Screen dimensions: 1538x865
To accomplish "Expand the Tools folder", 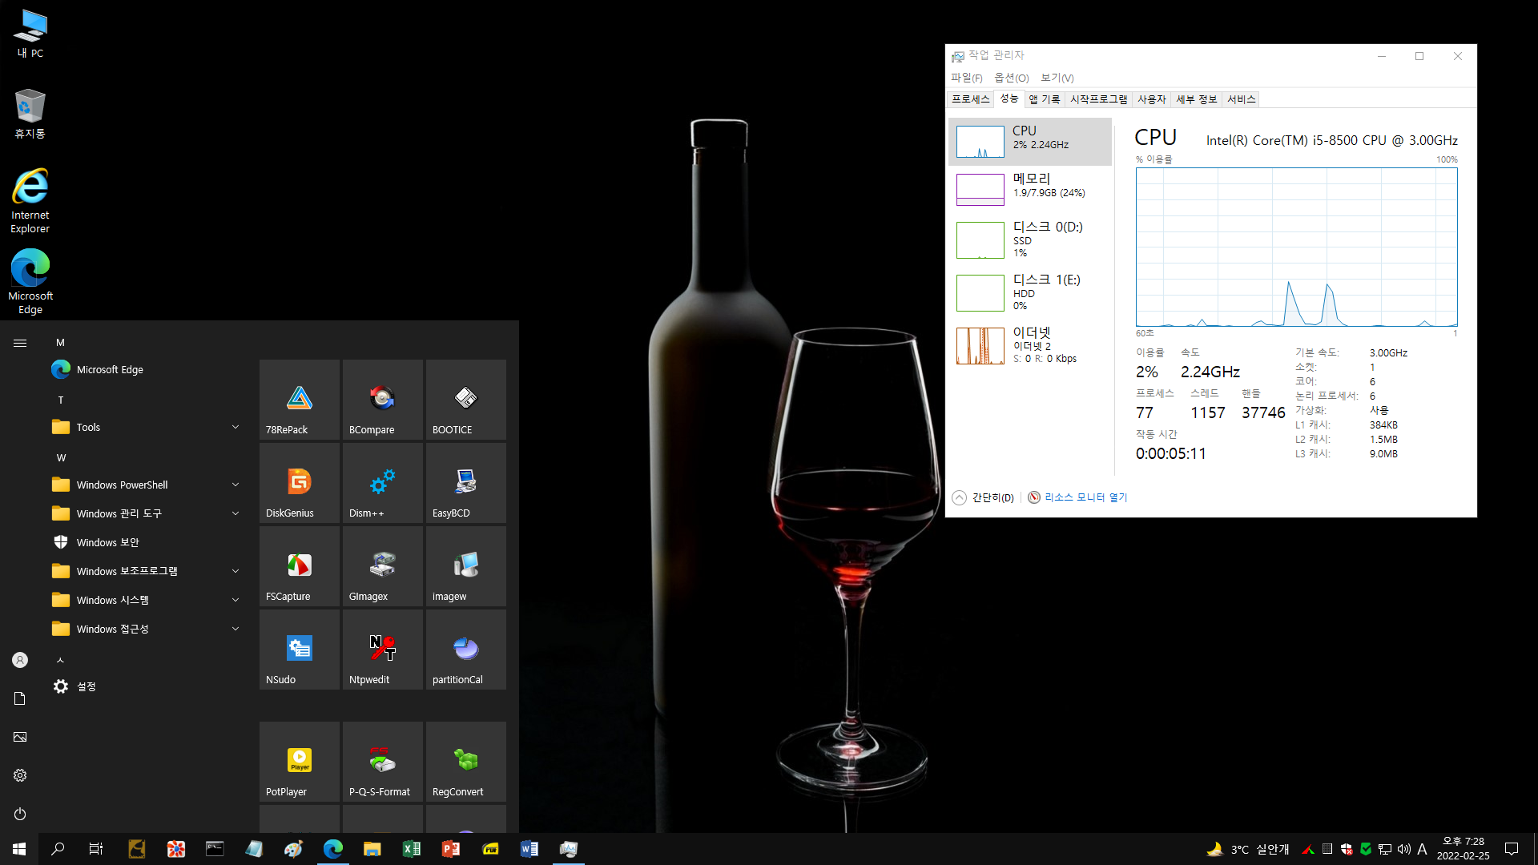I will coord(149,427).
